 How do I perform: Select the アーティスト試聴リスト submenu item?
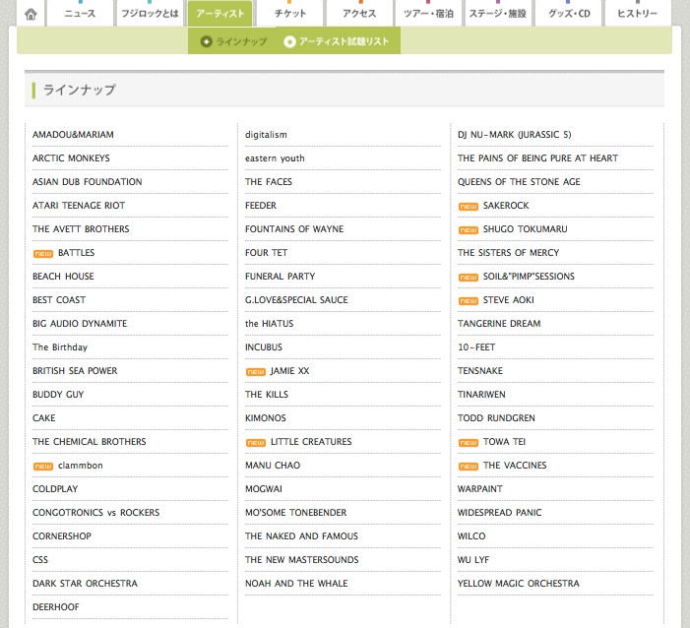pyautogui.click(x=337, y=41)
